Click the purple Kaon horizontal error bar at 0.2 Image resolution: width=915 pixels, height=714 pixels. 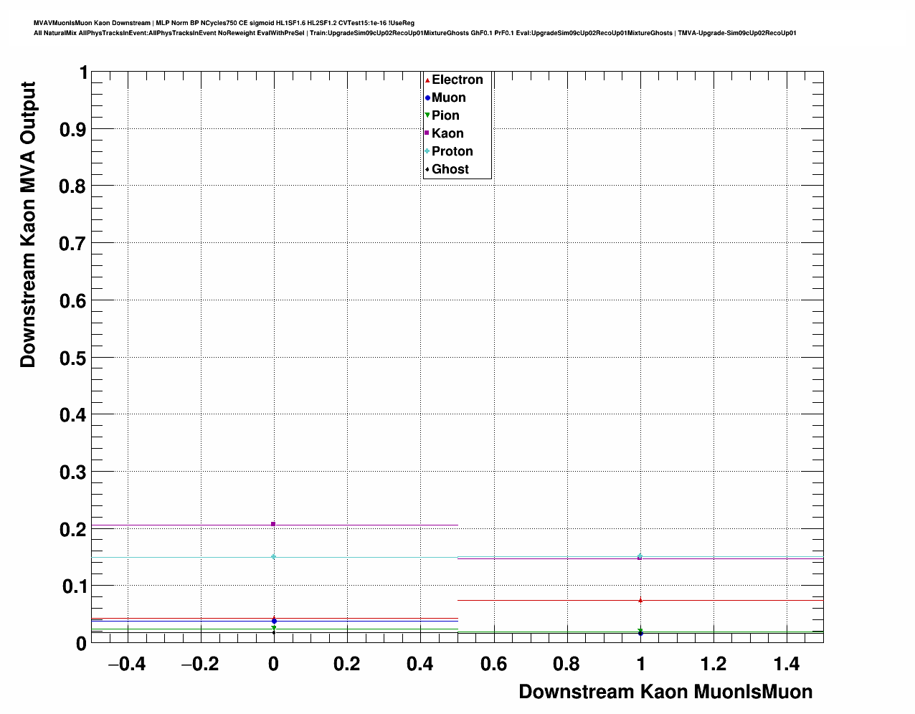tap(275, 525)
